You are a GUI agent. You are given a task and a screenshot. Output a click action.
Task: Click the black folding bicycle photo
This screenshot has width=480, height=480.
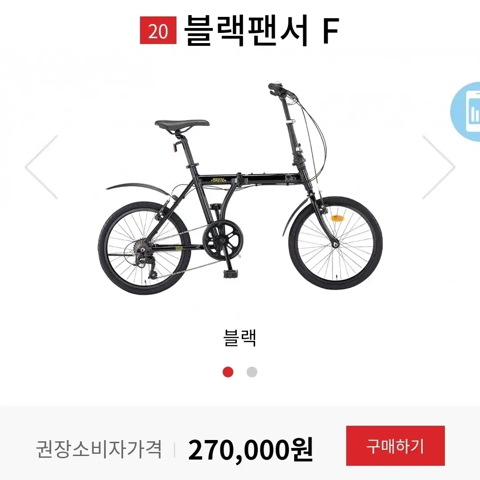click(240, 188)
